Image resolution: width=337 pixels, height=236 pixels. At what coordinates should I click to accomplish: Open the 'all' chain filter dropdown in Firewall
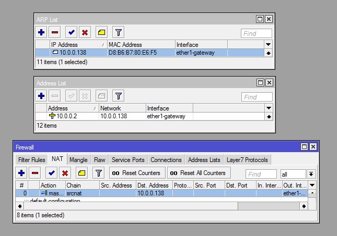tap(311, 174)
